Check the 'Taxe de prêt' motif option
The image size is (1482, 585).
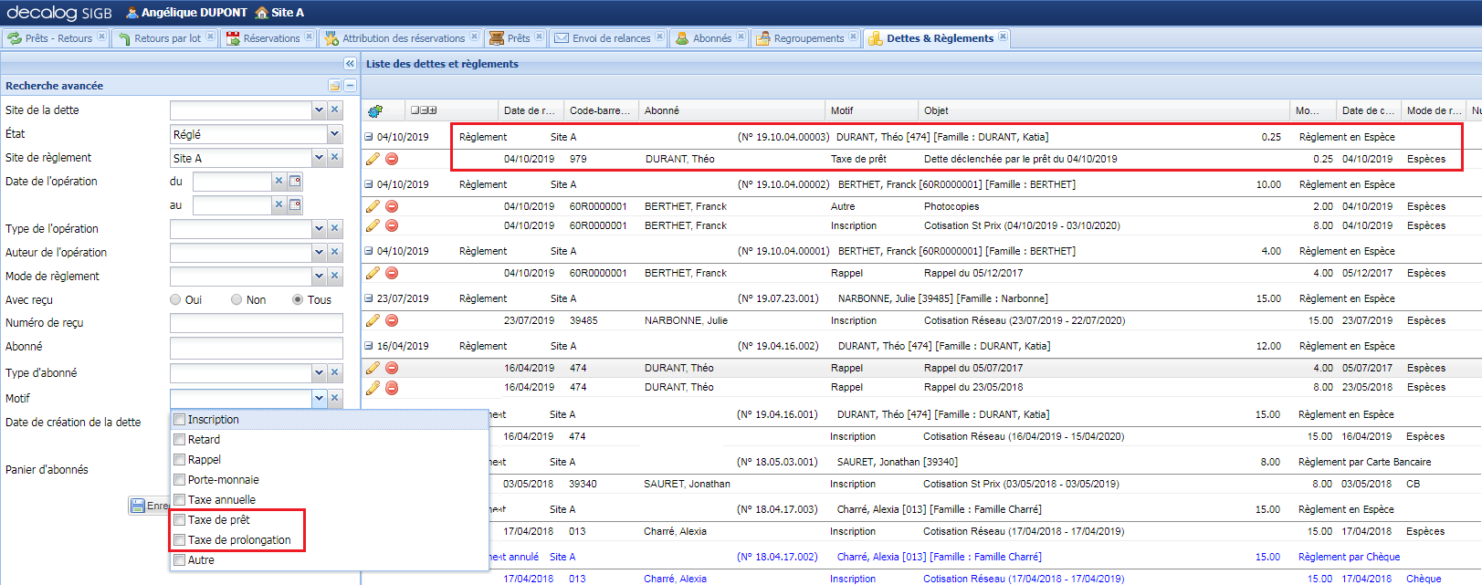pyautogui.click(x=180, y=520)
